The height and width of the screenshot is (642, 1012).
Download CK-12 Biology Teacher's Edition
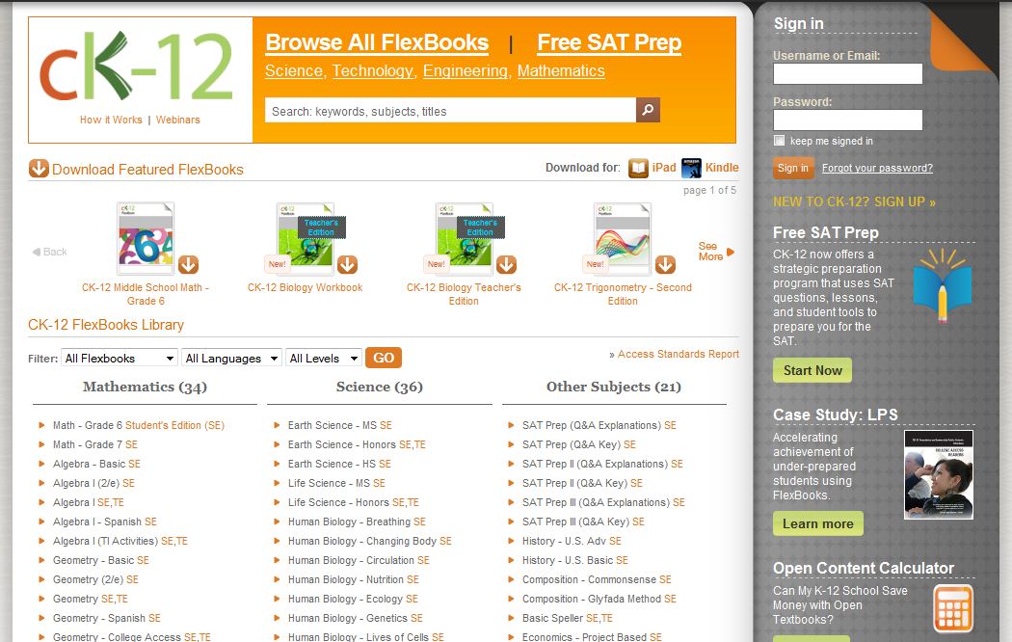[x=506, y=264]
